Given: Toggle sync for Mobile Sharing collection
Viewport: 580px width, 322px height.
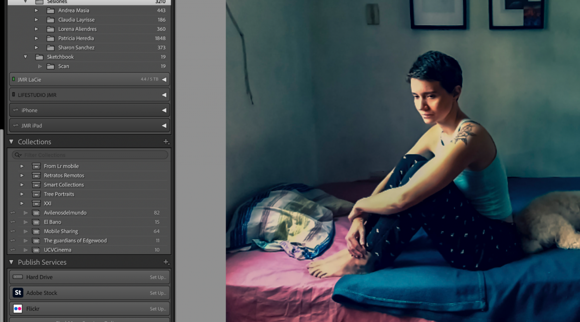Looking at the screenshot, I should [x=13, y=231].
